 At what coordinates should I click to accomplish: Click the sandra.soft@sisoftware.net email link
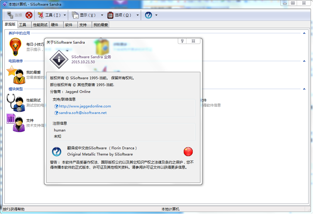[x=83, y=113]
